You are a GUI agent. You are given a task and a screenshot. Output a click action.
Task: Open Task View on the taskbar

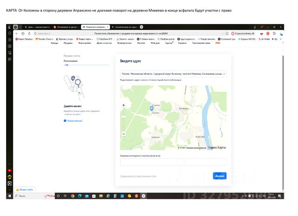tap(65, 196)
